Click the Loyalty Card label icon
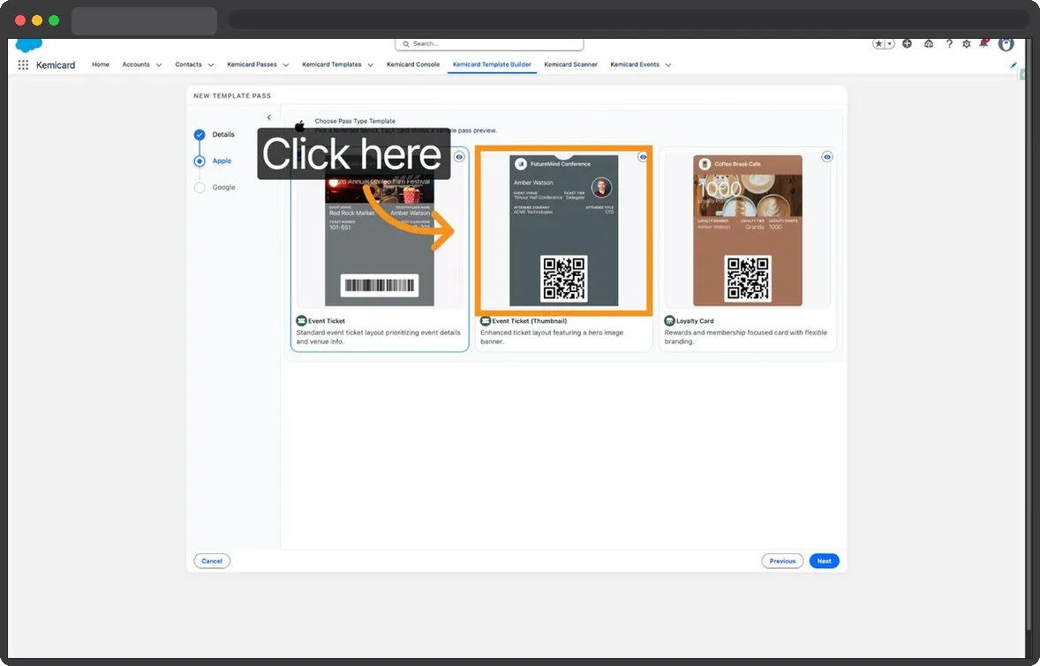Viewport: 1040px width, 666px height. point(669,321)
